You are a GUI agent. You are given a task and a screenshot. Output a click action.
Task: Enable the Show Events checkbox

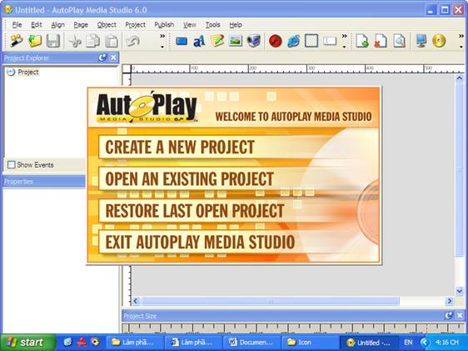pos(12,164)
